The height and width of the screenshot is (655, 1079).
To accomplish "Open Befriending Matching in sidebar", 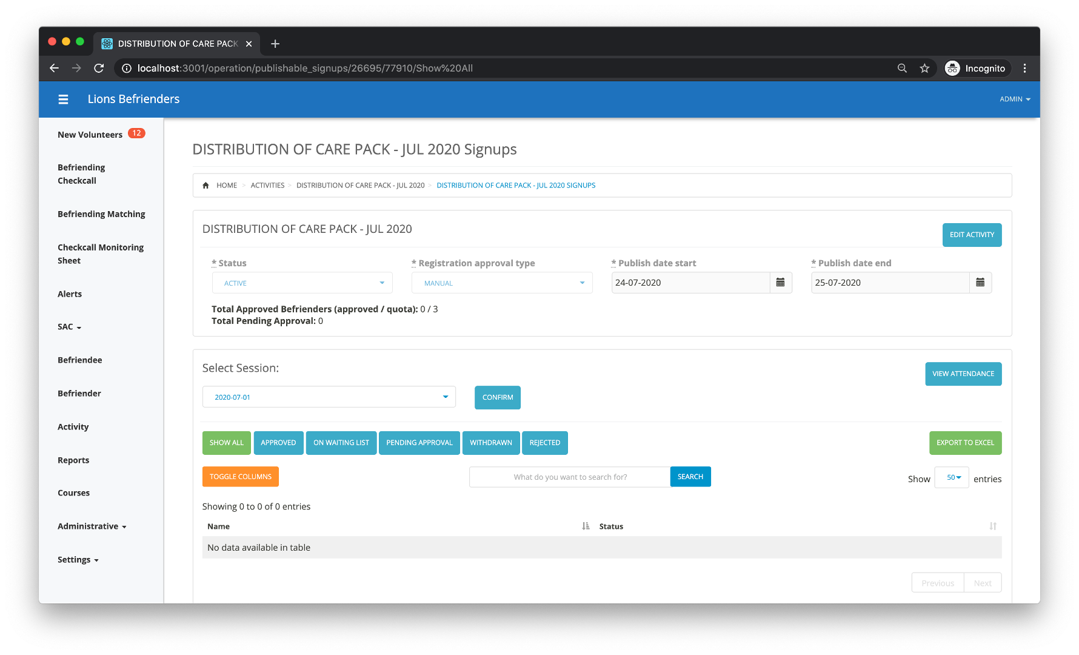I will tap(101, 214).
